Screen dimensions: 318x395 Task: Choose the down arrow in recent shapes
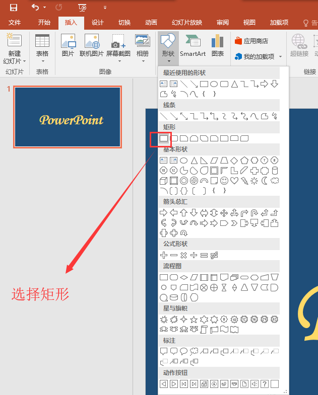(275, 84)
